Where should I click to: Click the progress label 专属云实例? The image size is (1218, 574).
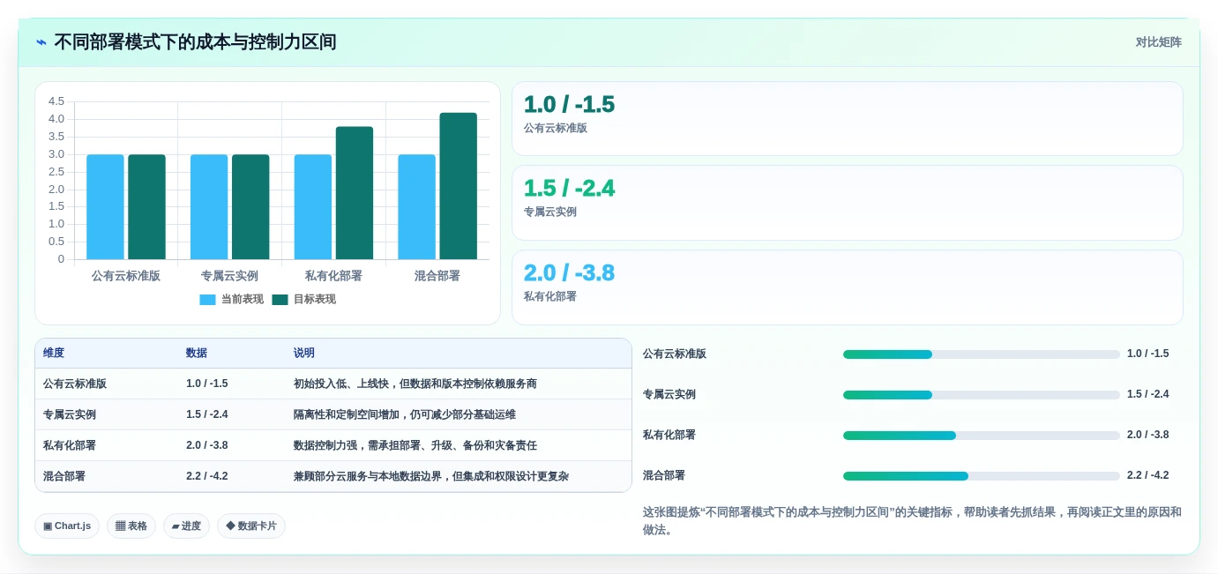tap(669, 394)
